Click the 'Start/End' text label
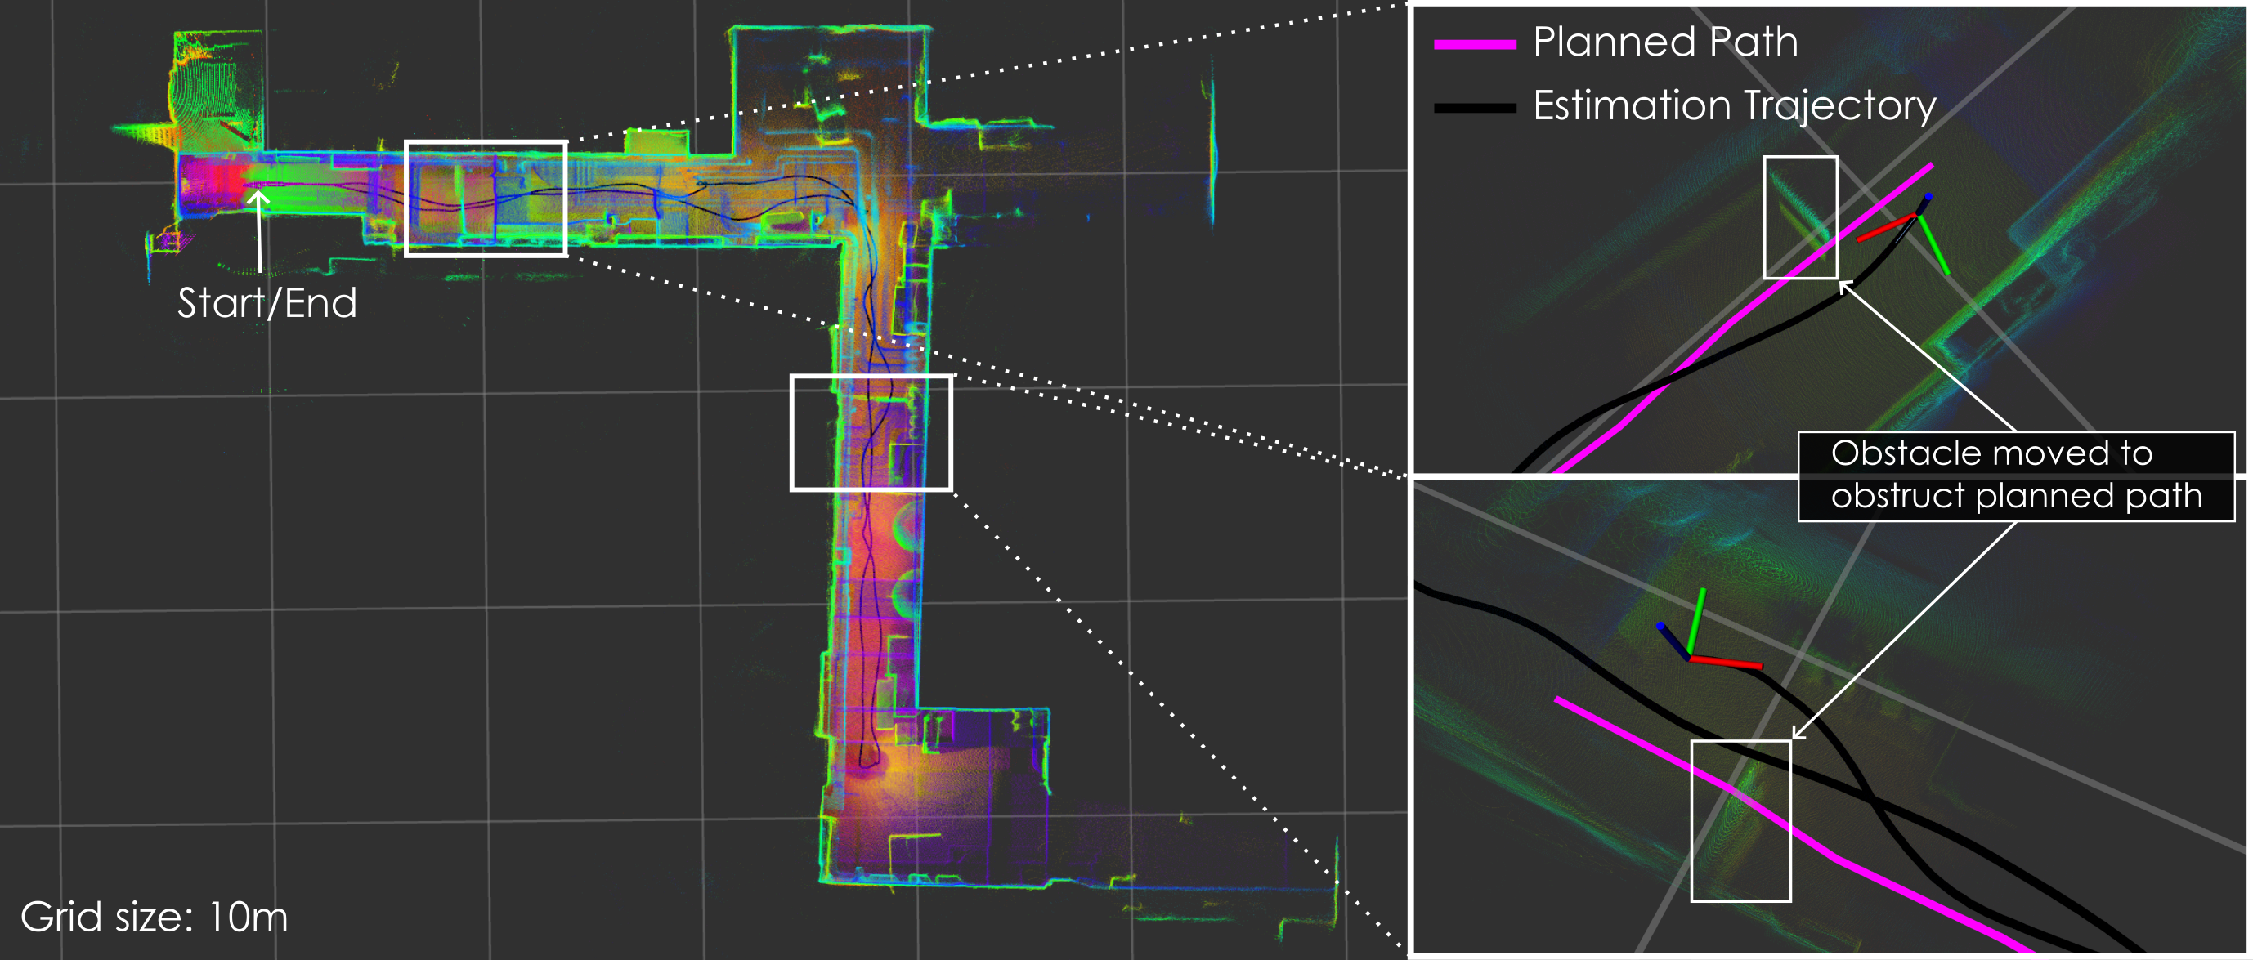The width and height of the screenshot is (2253, 960). (x=267, y=303)
